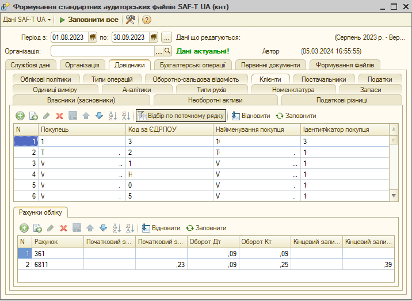
Task: Add a new row in accounts table
Action: (x=24, y=228)
